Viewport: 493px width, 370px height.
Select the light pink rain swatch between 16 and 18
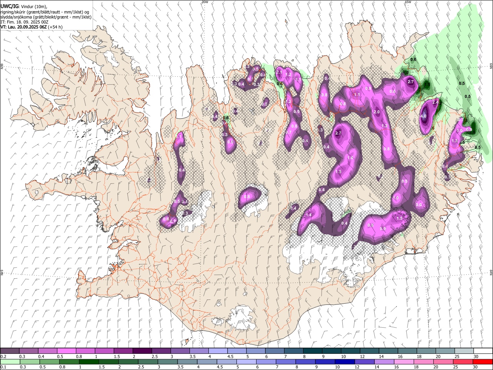(404, 362)
